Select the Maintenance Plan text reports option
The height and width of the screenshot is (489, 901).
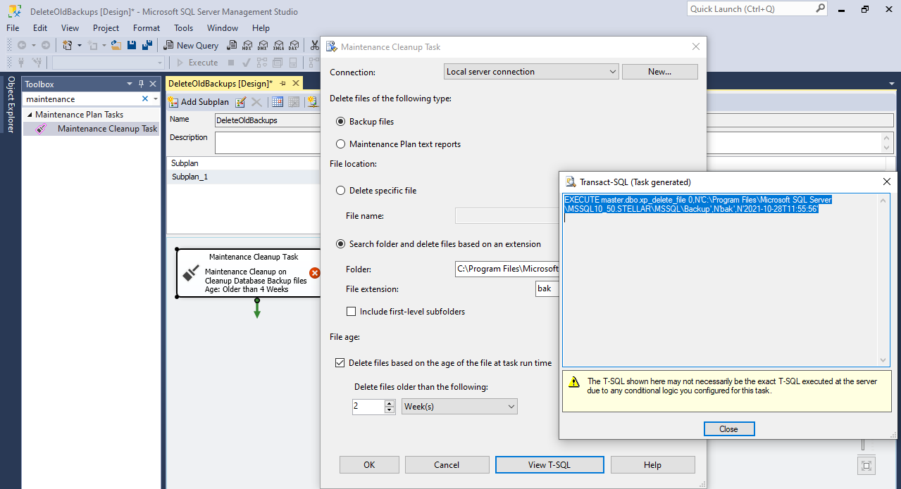(342, 144)
